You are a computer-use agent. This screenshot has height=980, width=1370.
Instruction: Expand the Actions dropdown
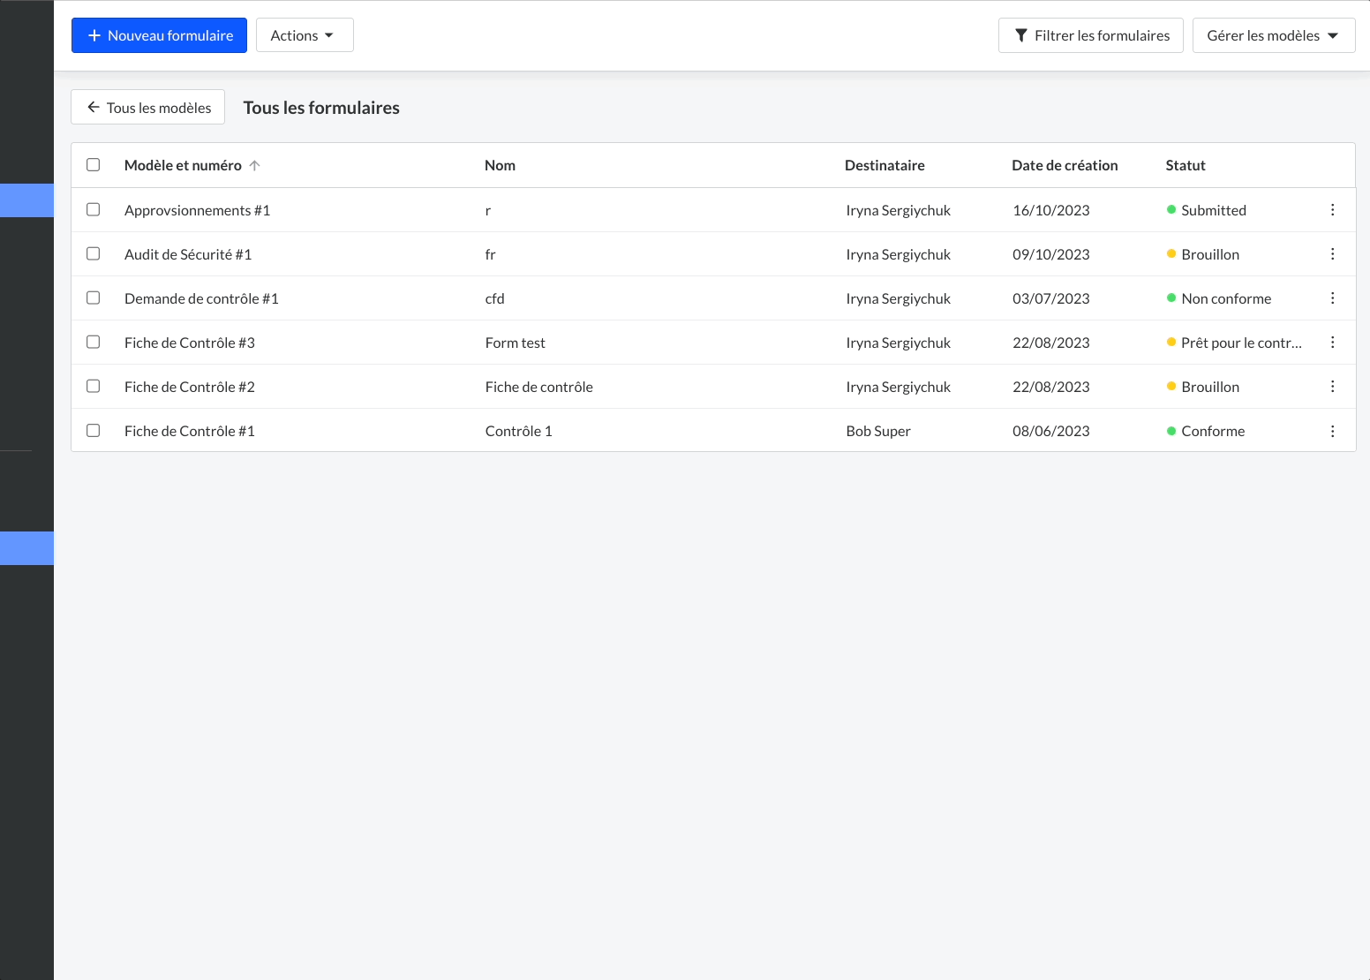coord(304,35)
